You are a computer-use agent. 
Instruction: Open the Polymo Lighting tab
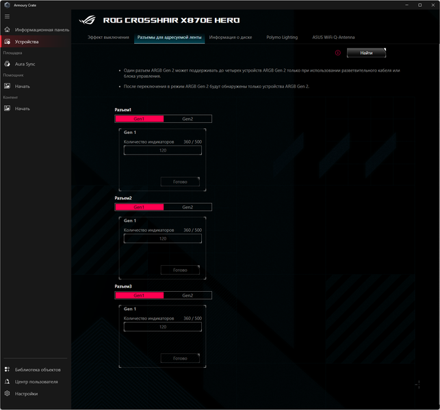(282, 38)
